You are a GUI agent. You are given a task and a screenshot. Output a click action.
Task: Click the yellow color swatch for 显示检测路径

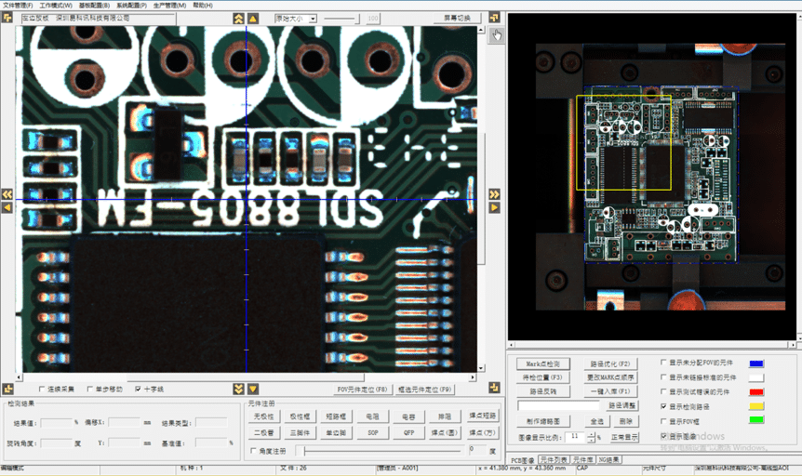click(x=756, y=406)
